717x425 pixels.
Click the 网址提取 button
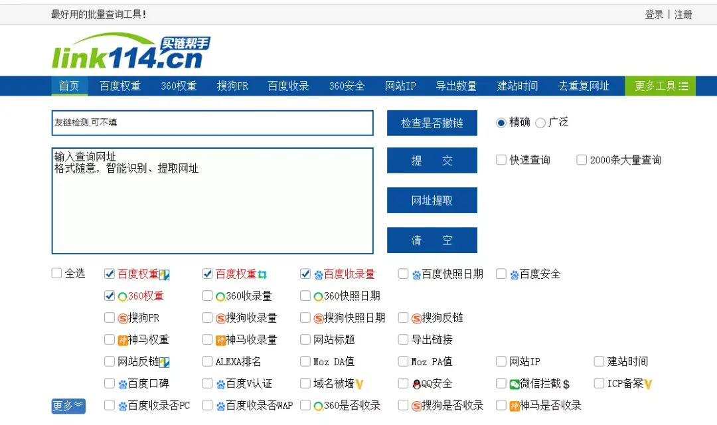click(x=432, y=201)
